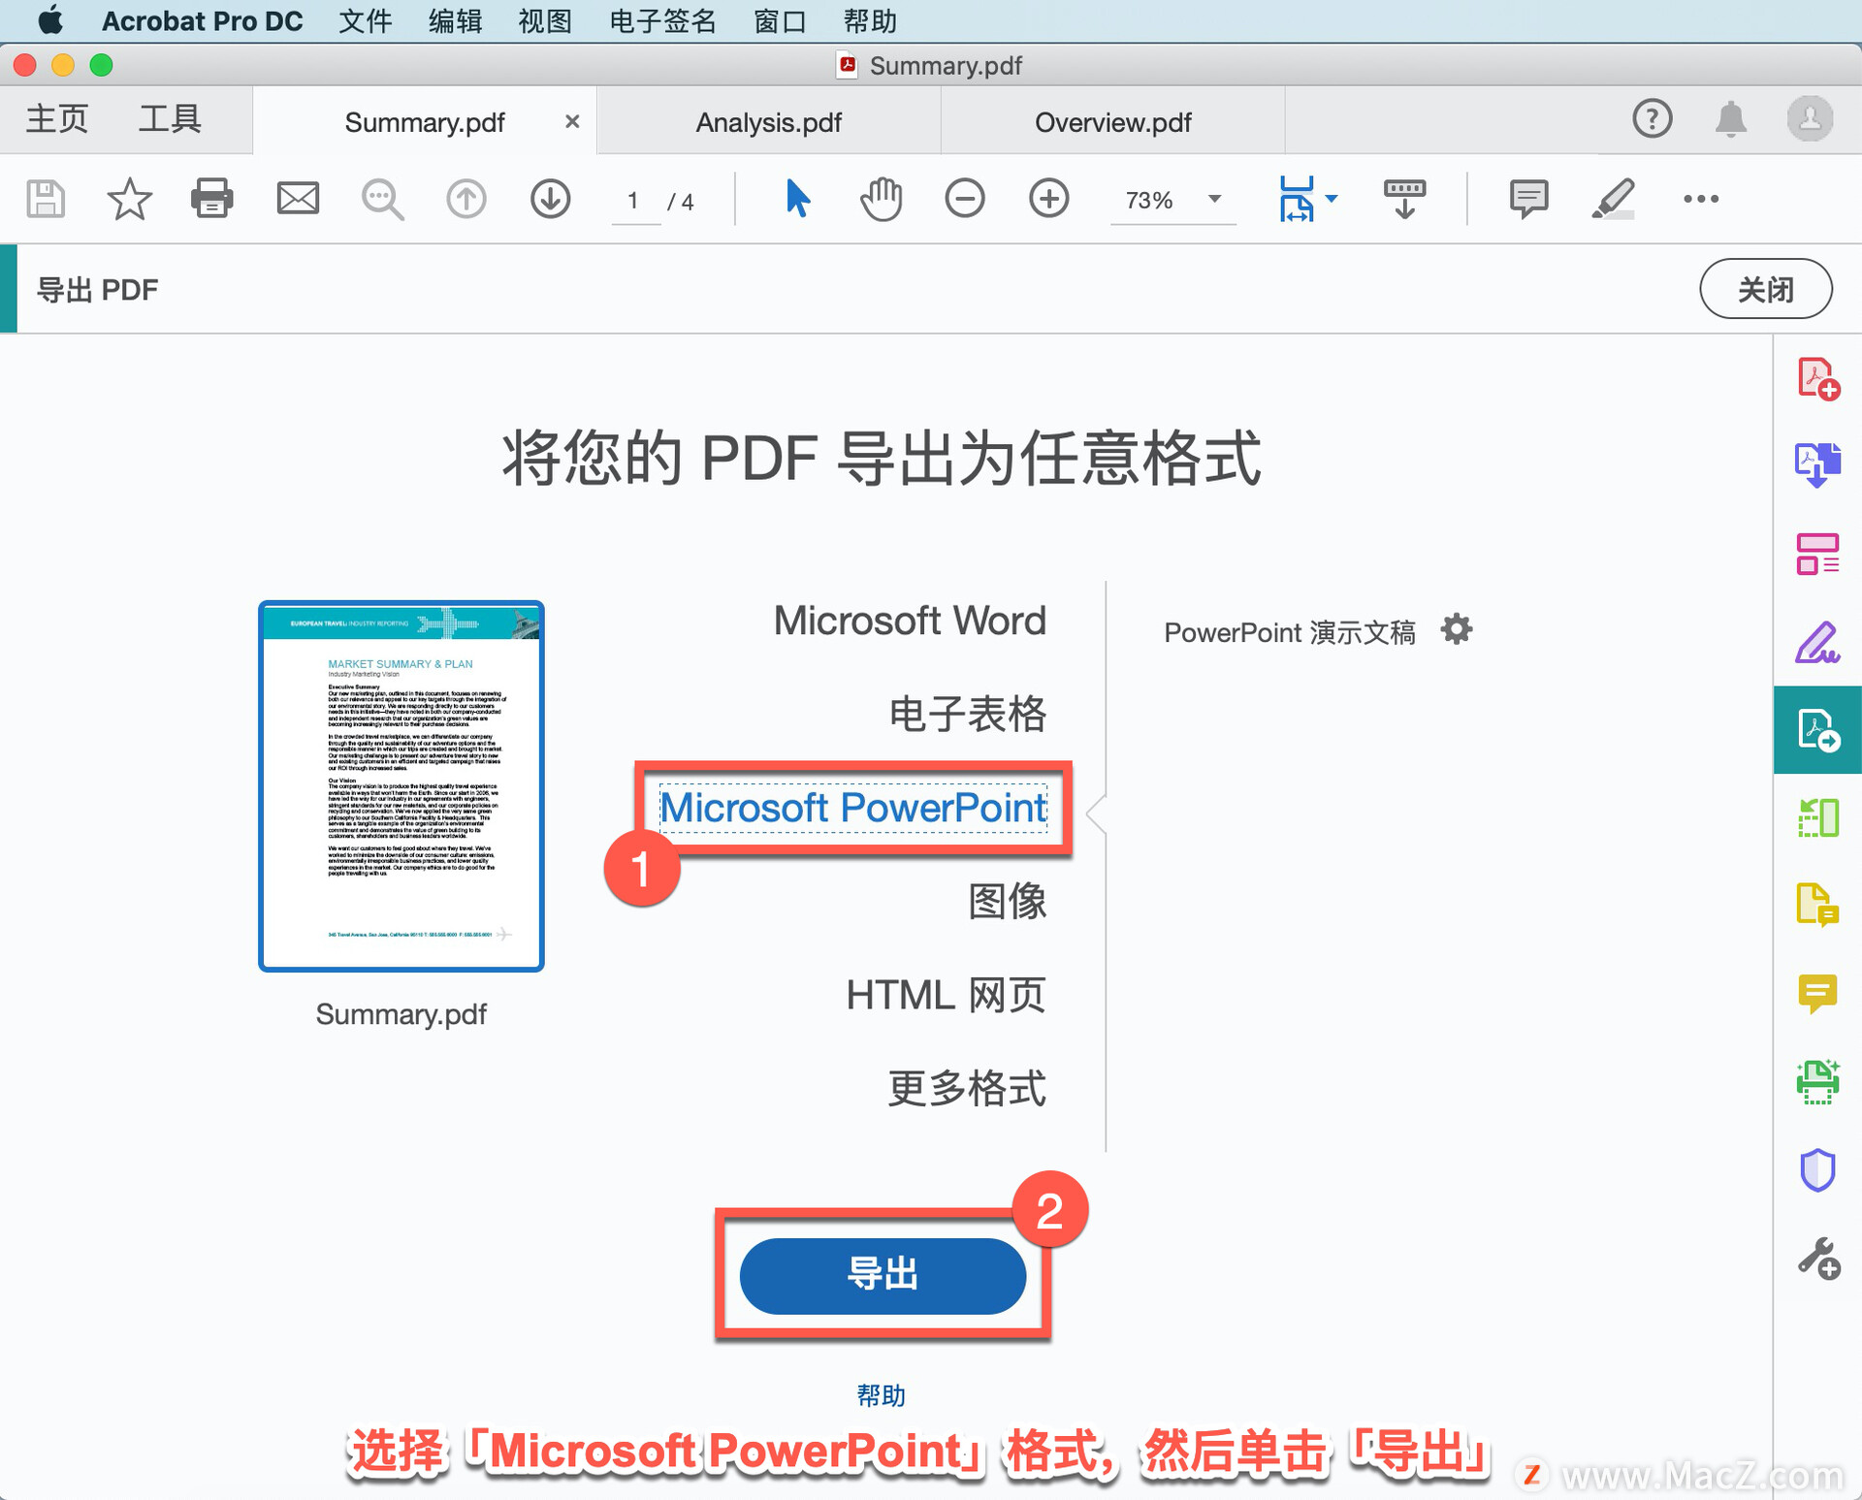Screen dimensions: 1862x1500
Task: Open Create PDF sidebar tool
Action: pyautogui.click(x=1818, y=378)
